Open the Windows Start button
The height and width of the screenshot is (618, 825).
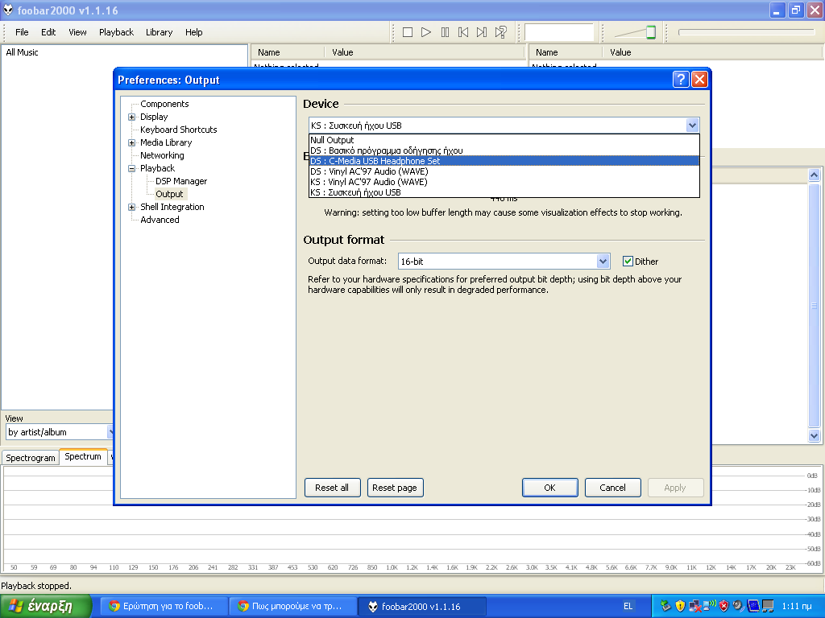coord(48,606)
